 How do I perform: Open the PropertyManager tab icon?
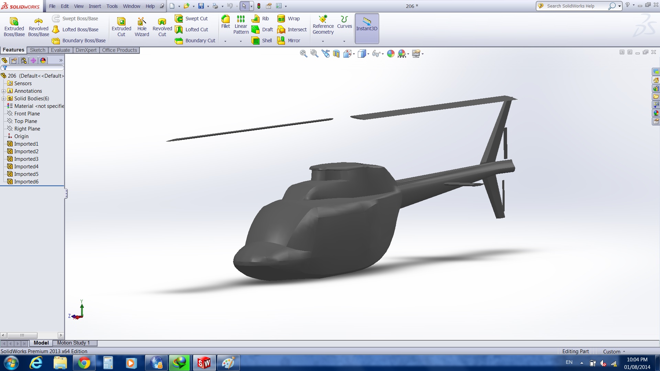[14, 60]
